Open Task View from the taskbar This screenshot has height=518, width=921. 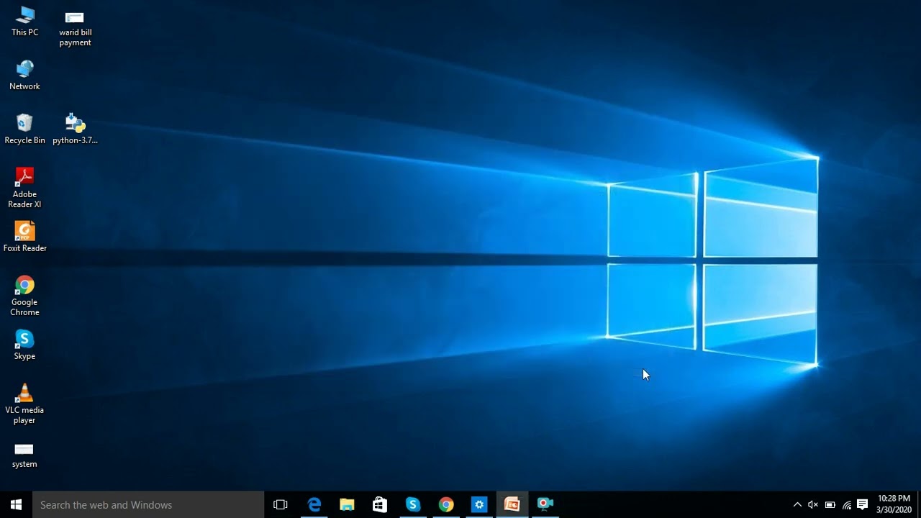pyautogui.click(x=281, y=504)
